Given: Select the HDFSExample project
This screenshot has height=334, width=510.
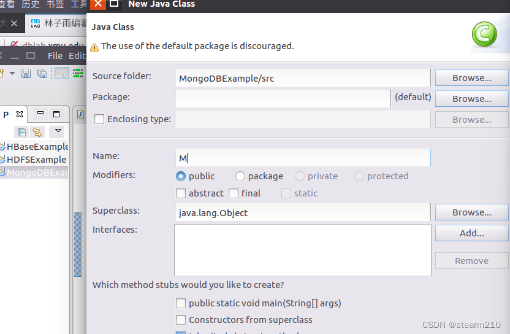Looking at the screenshot, I should (x=36, y=160).
